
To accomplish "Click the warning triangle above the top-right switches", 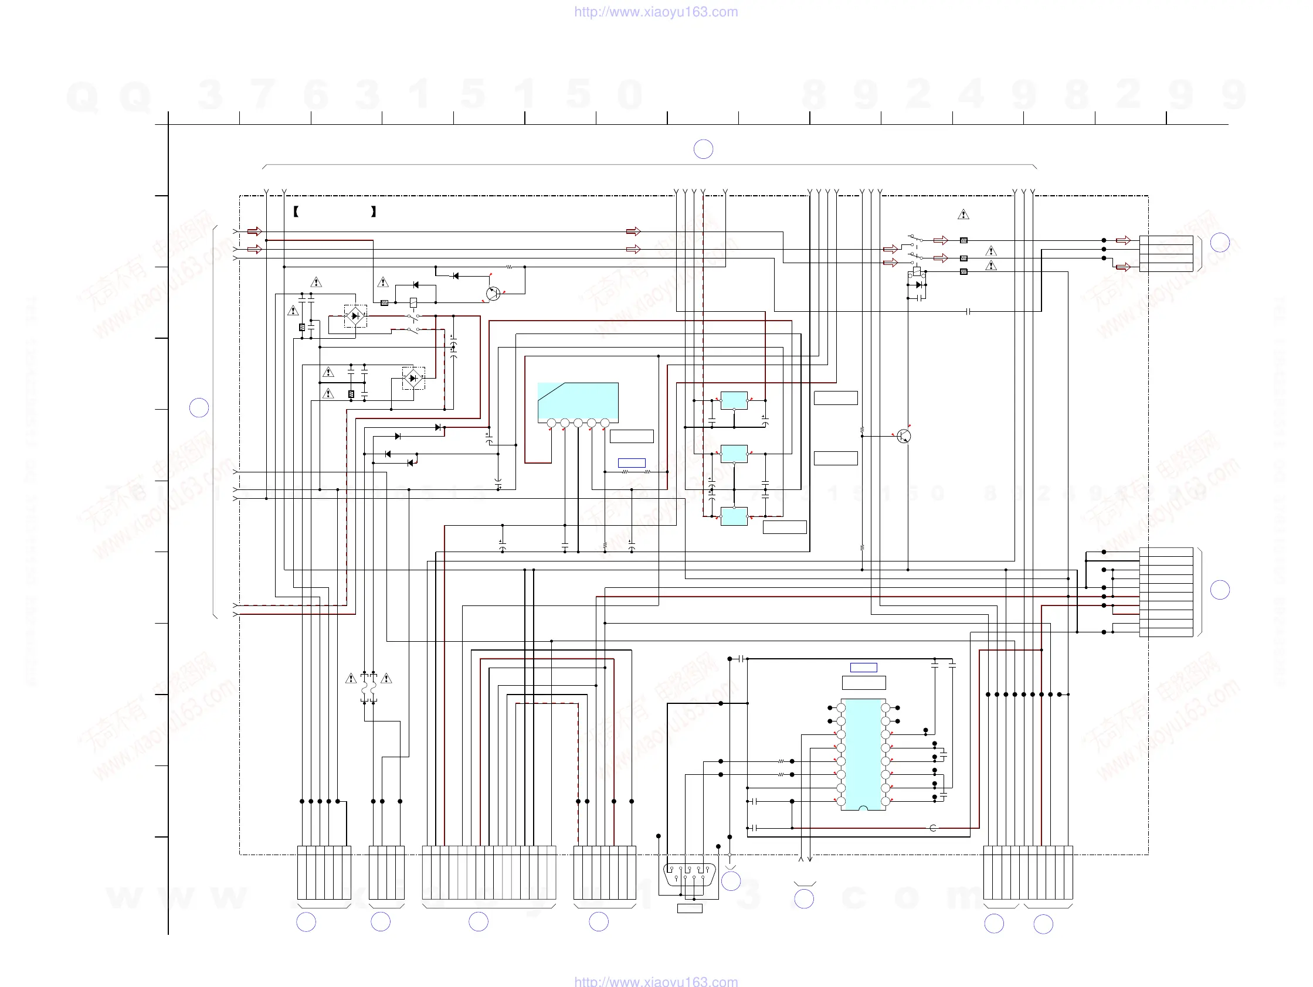I will [963, 215].
